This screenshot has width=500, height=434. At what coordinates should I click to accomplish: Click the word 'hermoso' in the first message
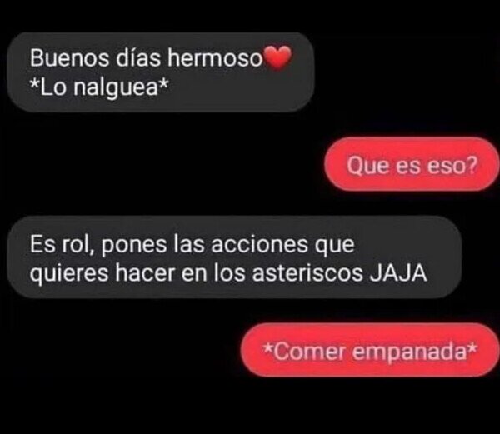[x=215, y=58]
